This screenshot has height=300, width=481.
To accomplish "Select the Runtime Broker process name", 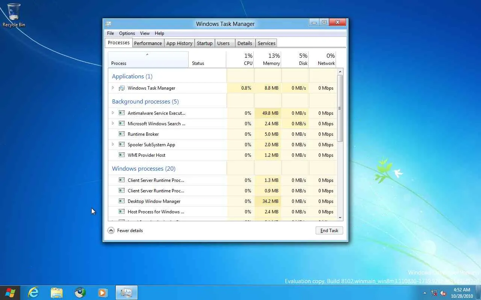I will [143, 134].
